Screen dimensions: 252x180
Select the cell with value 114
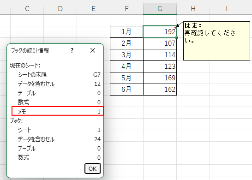[160, 55]
